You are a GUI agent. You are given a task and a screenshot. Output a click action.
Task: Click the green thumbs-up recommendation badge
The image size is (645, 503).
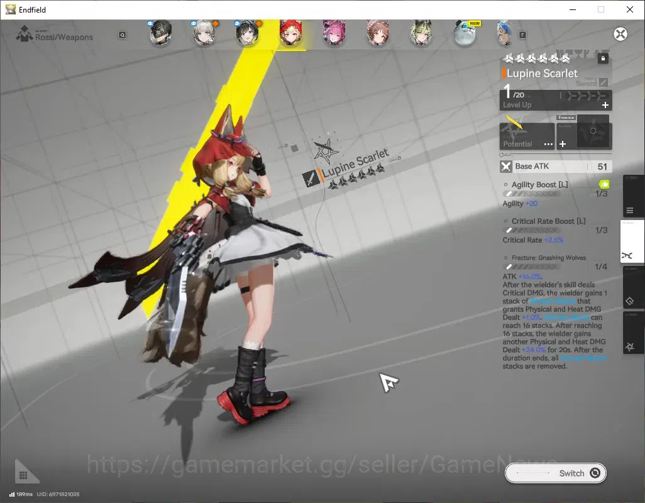[604, 184]
